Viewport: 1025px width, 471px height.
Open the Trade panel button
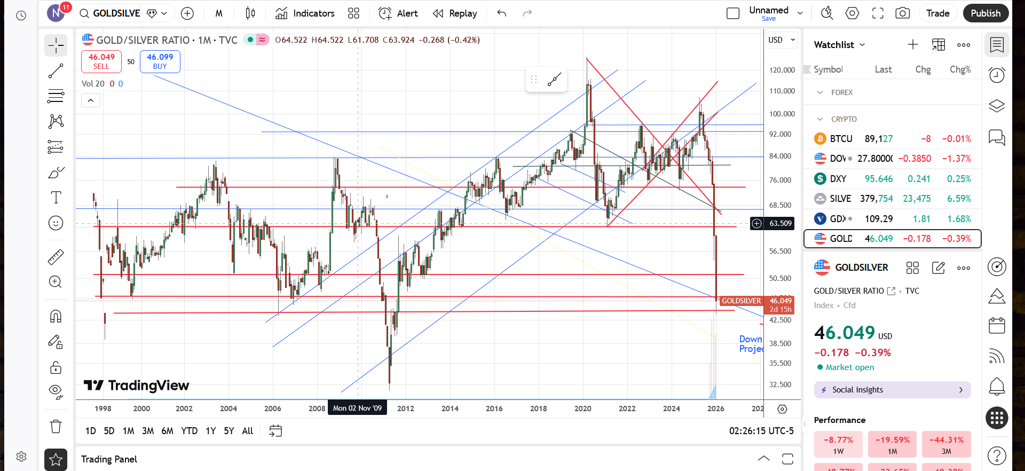[938, 13]
